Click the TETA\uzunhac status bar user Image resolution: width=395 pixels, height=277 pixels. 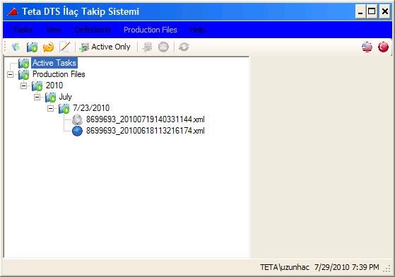pos(285,267)
